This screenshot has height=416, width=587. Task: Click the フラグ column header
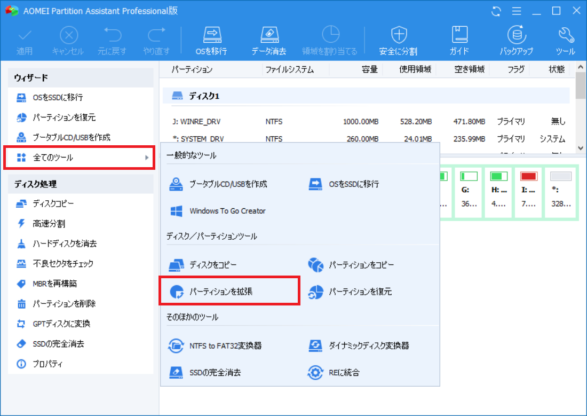tap(516, 69)
